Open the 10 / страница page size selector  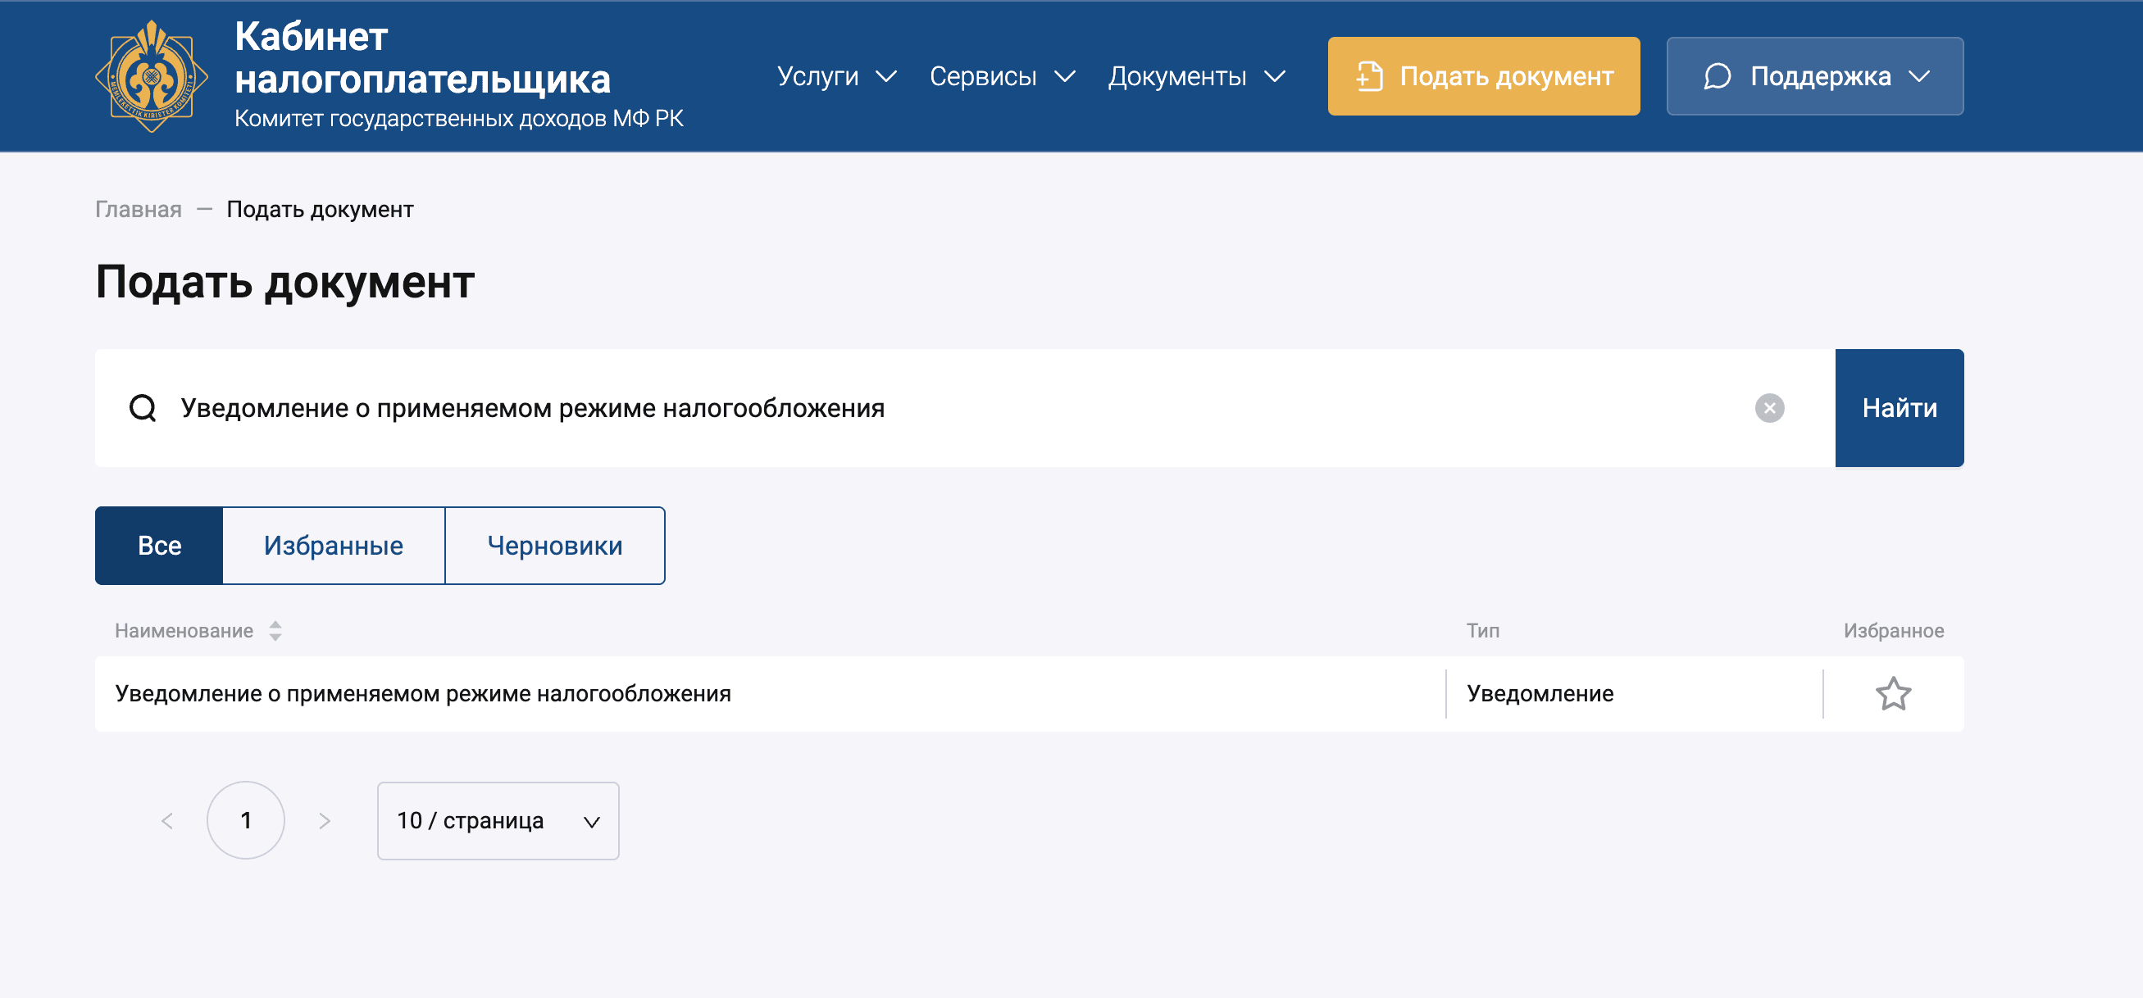click(x=498, y=822)
